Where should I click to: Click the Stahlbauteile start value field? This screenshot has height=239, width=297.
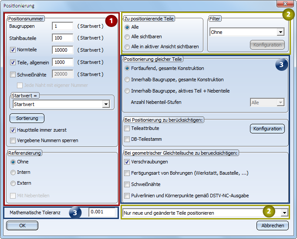pos(63,38)
